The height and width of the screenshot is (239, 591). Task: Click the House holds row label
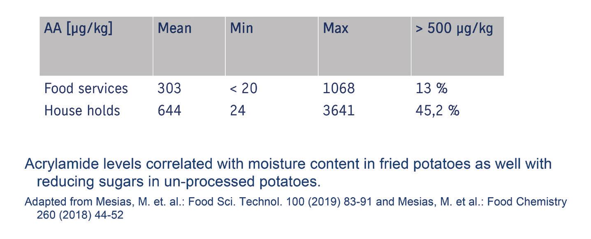coord(82,111)
